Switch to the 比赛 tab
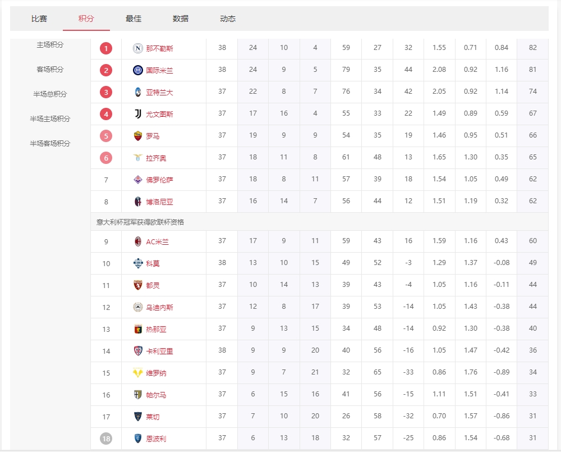This screenshot has height=452, width=561. click(x=39, y=18)
